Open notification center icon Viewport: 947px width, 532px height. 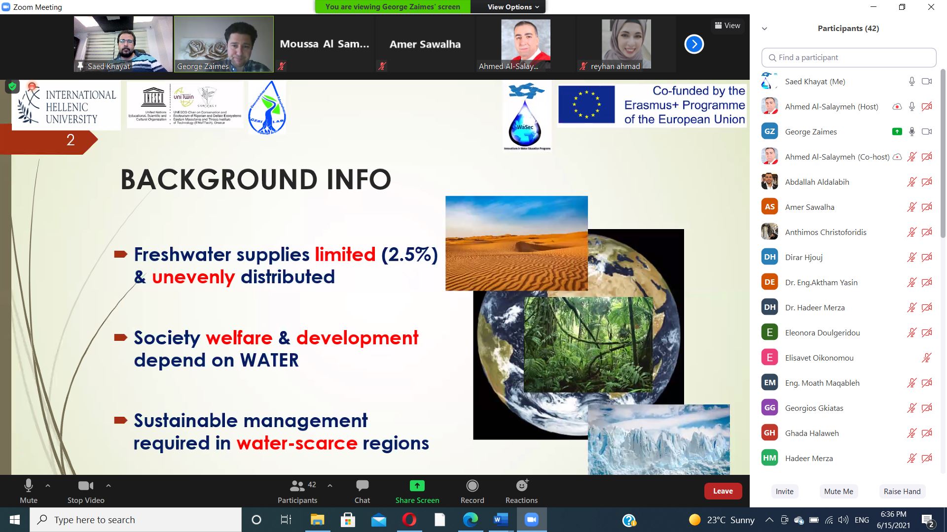point(928,520)
